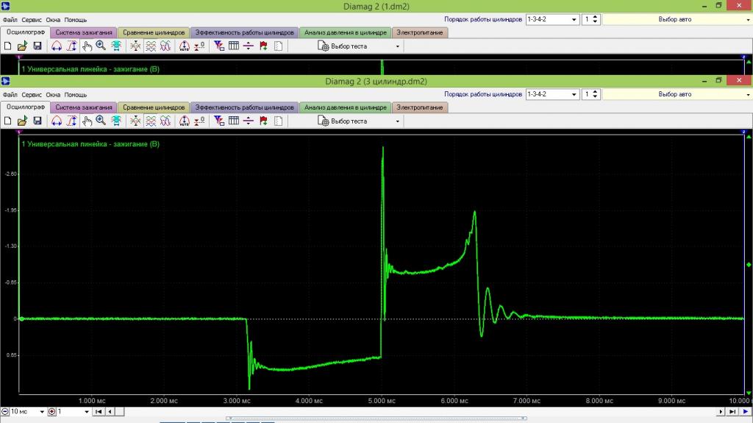Open Выбор теста dropdown in 3 цилиндр window
The image size is (753, 423).
pyautogui.click(x=359, y=121)
